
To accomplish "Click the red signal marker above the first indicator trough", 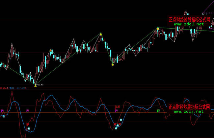I will pyautogui.click(x=28, y=124).
